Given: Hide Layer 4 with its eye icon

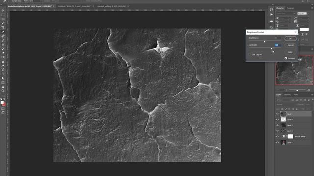Looking at the screenshot, I should pyautogui.click(x=277, y=119).
